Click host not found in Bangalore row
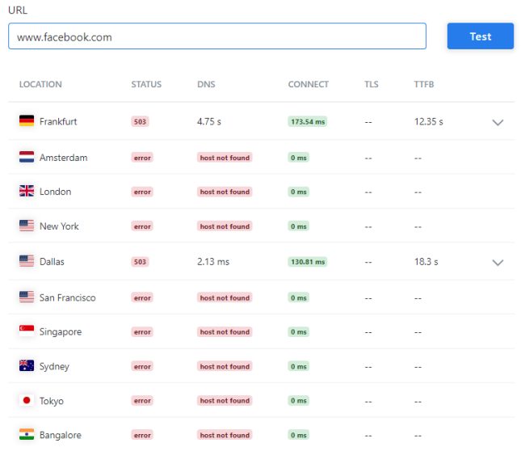 tap(225, 435)
